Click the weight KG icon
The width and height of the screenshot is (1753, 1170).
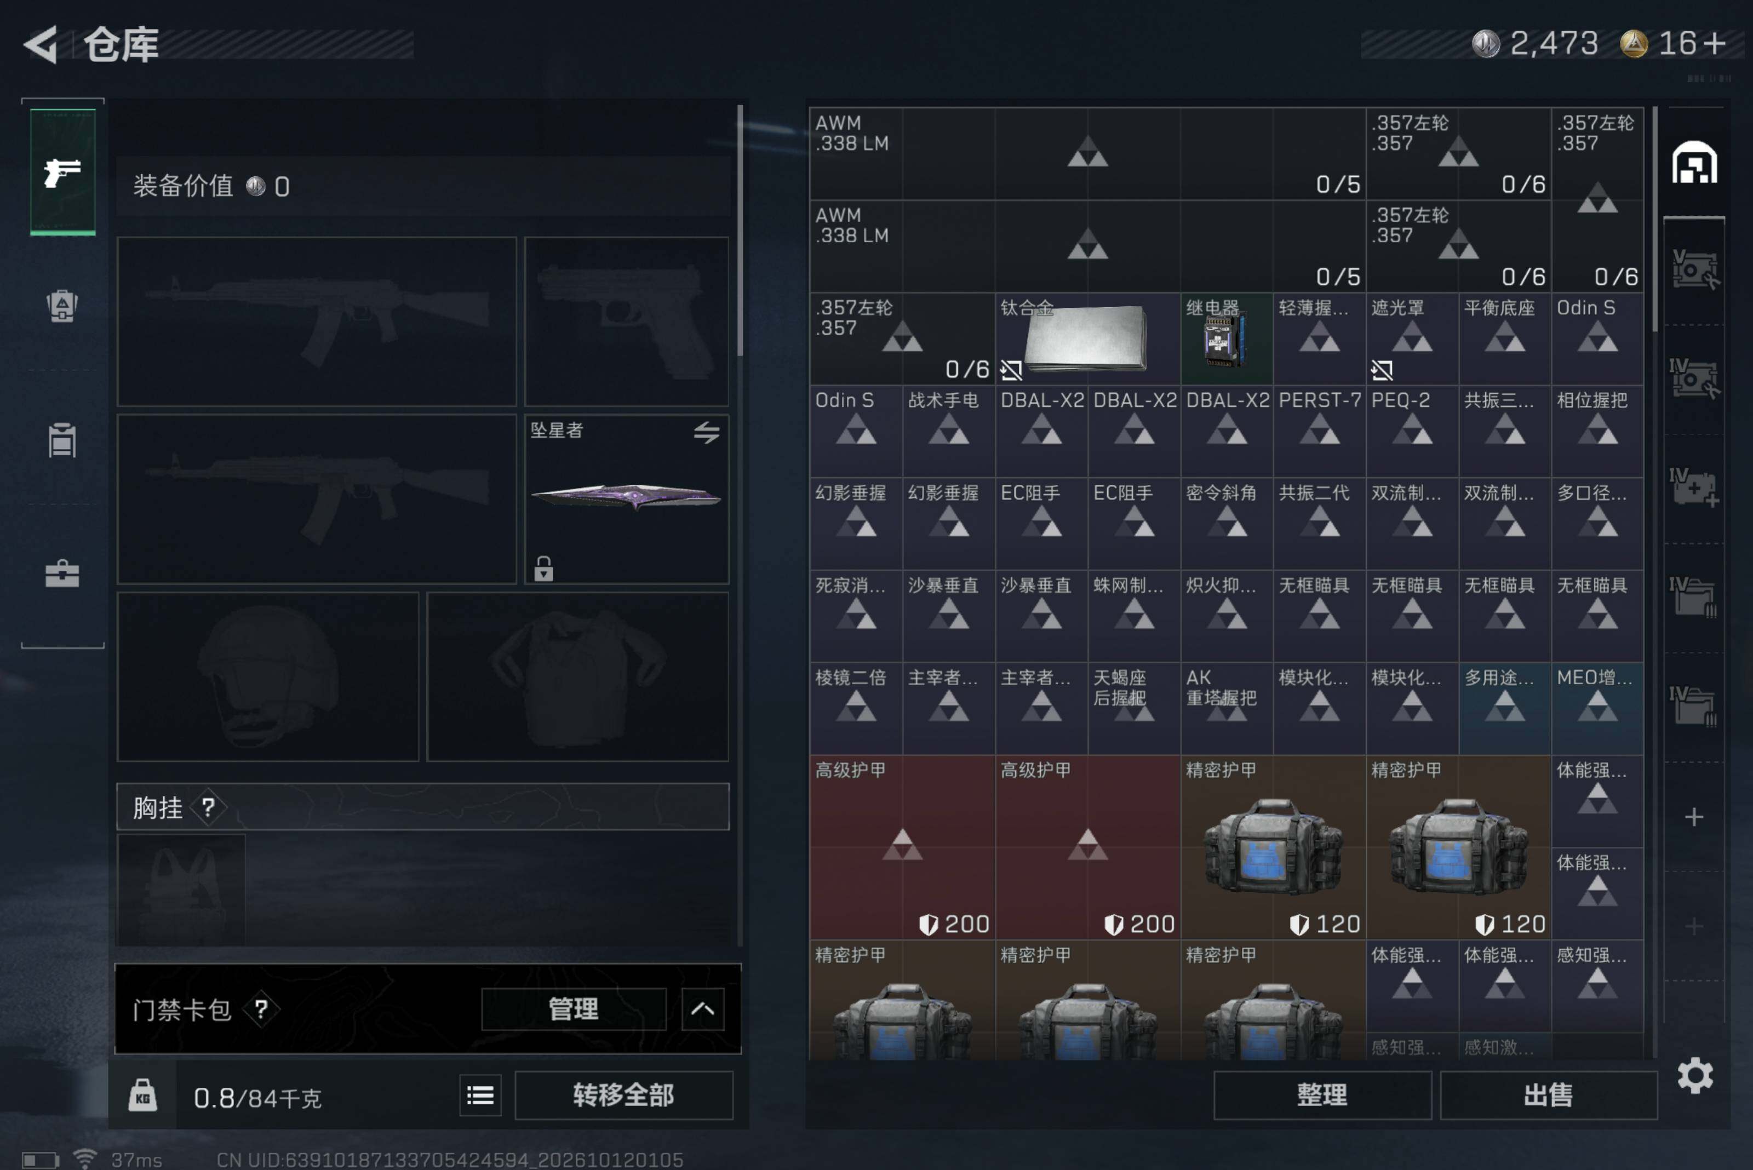tap(142, 1096)
